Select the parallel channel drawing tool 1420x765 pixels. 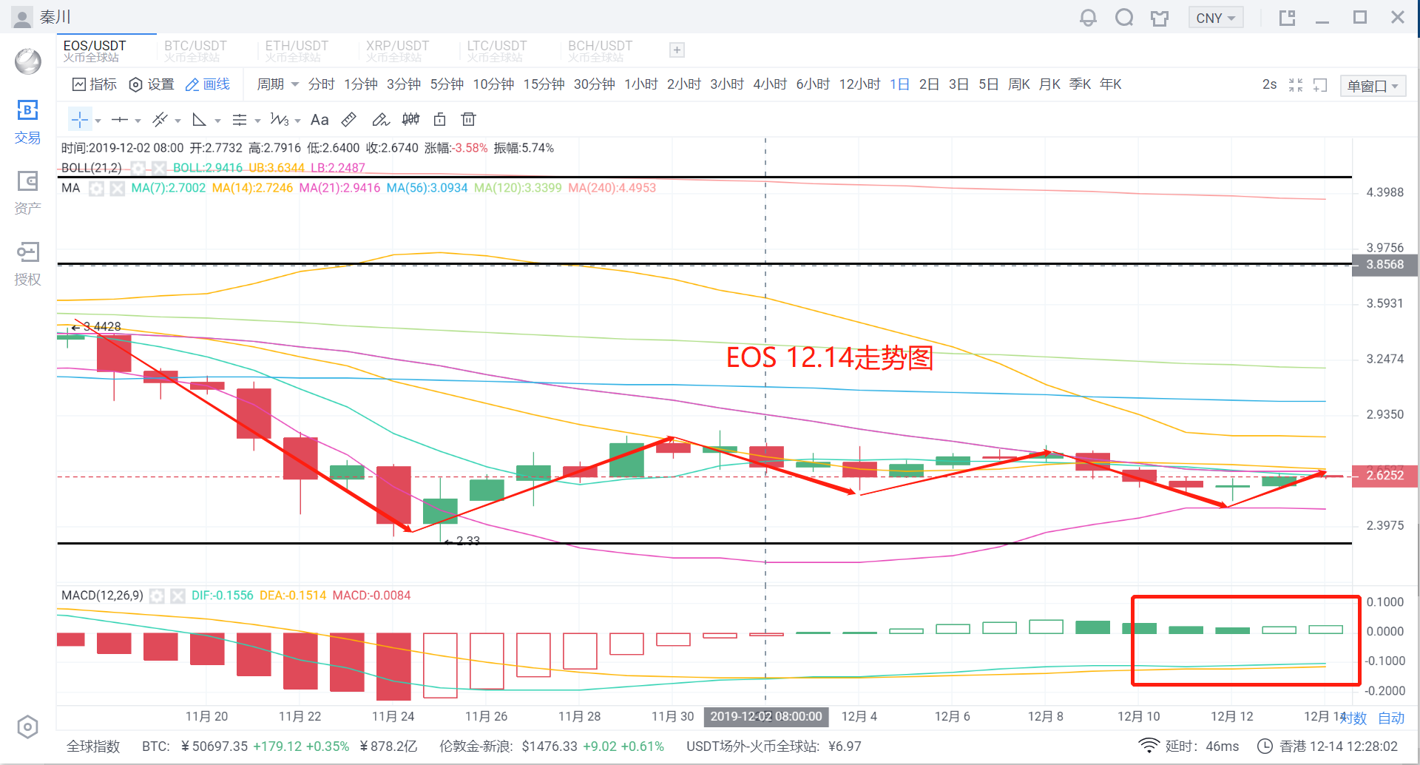[160, 120]
